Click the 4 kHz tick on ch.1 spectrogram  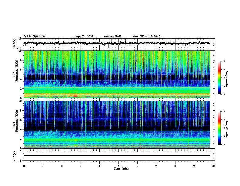pyautogui.click(x=21, y=79)
